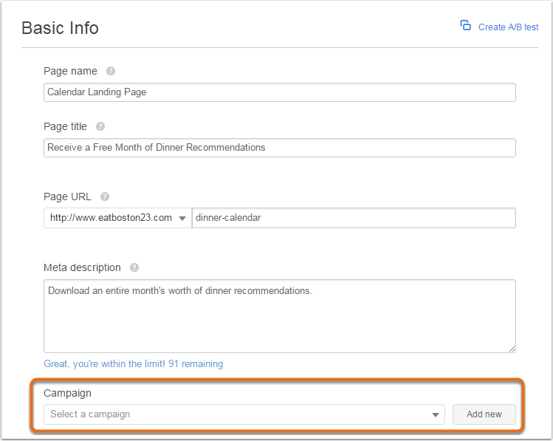Click the Page name help icon
The image size is (553, 441).
[111, 71]
